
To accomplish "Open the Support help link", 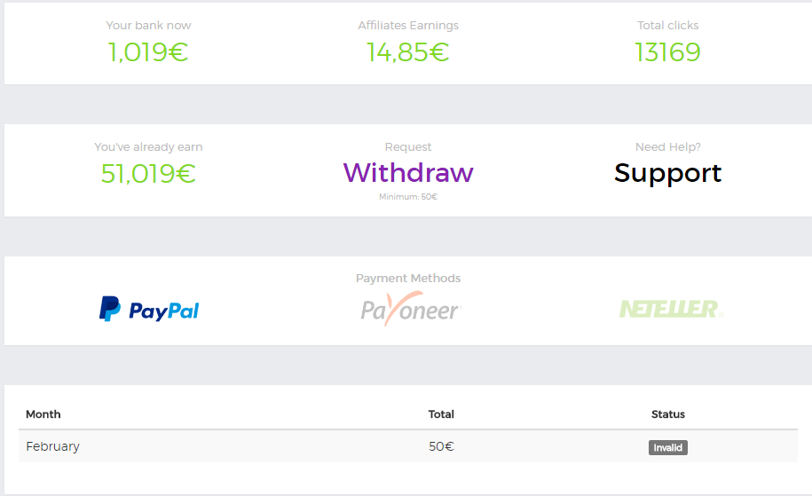I will [x=667, y=172].
